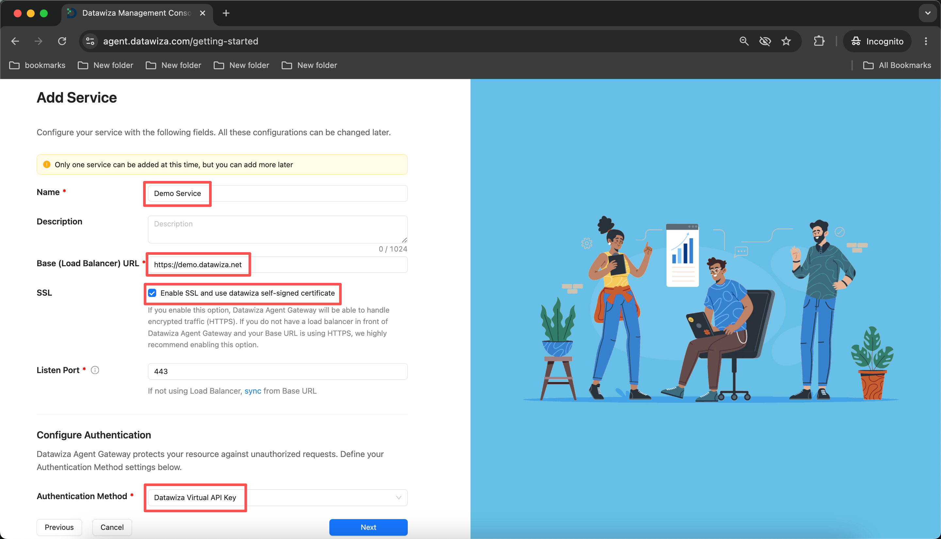941x539 pixels.
Task: Click the Name input field
Action: point(278,193)
